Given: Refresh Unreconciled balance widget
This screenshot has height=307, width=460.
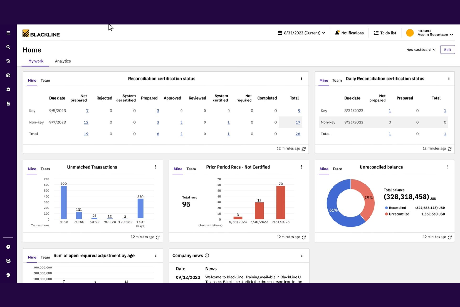Looking at the screenshot, I should 450,237.
